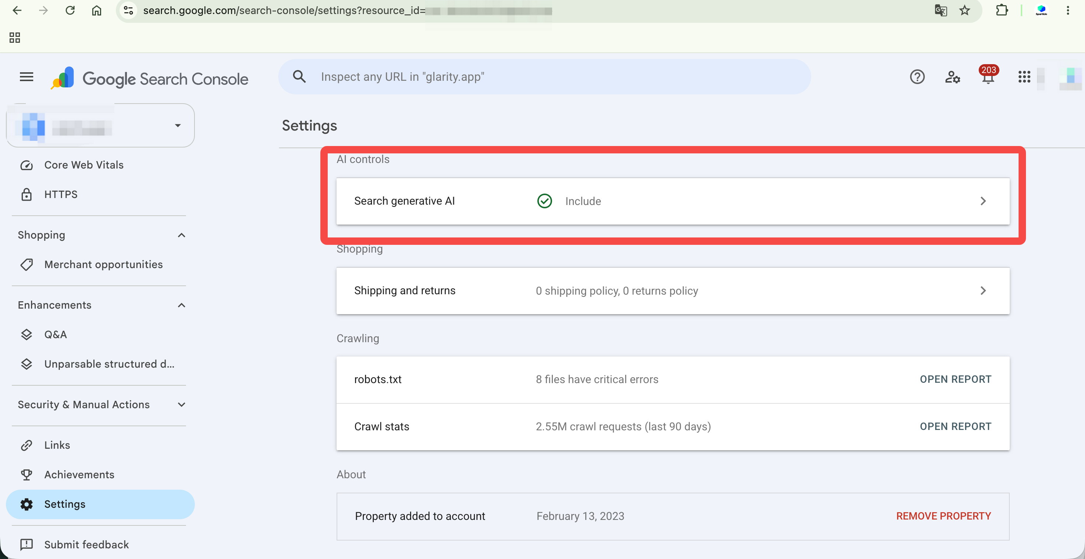This screenshot has height=559, width=1085.
Task: Click the Settings gear icon
Action: click(x=27, y=504)
